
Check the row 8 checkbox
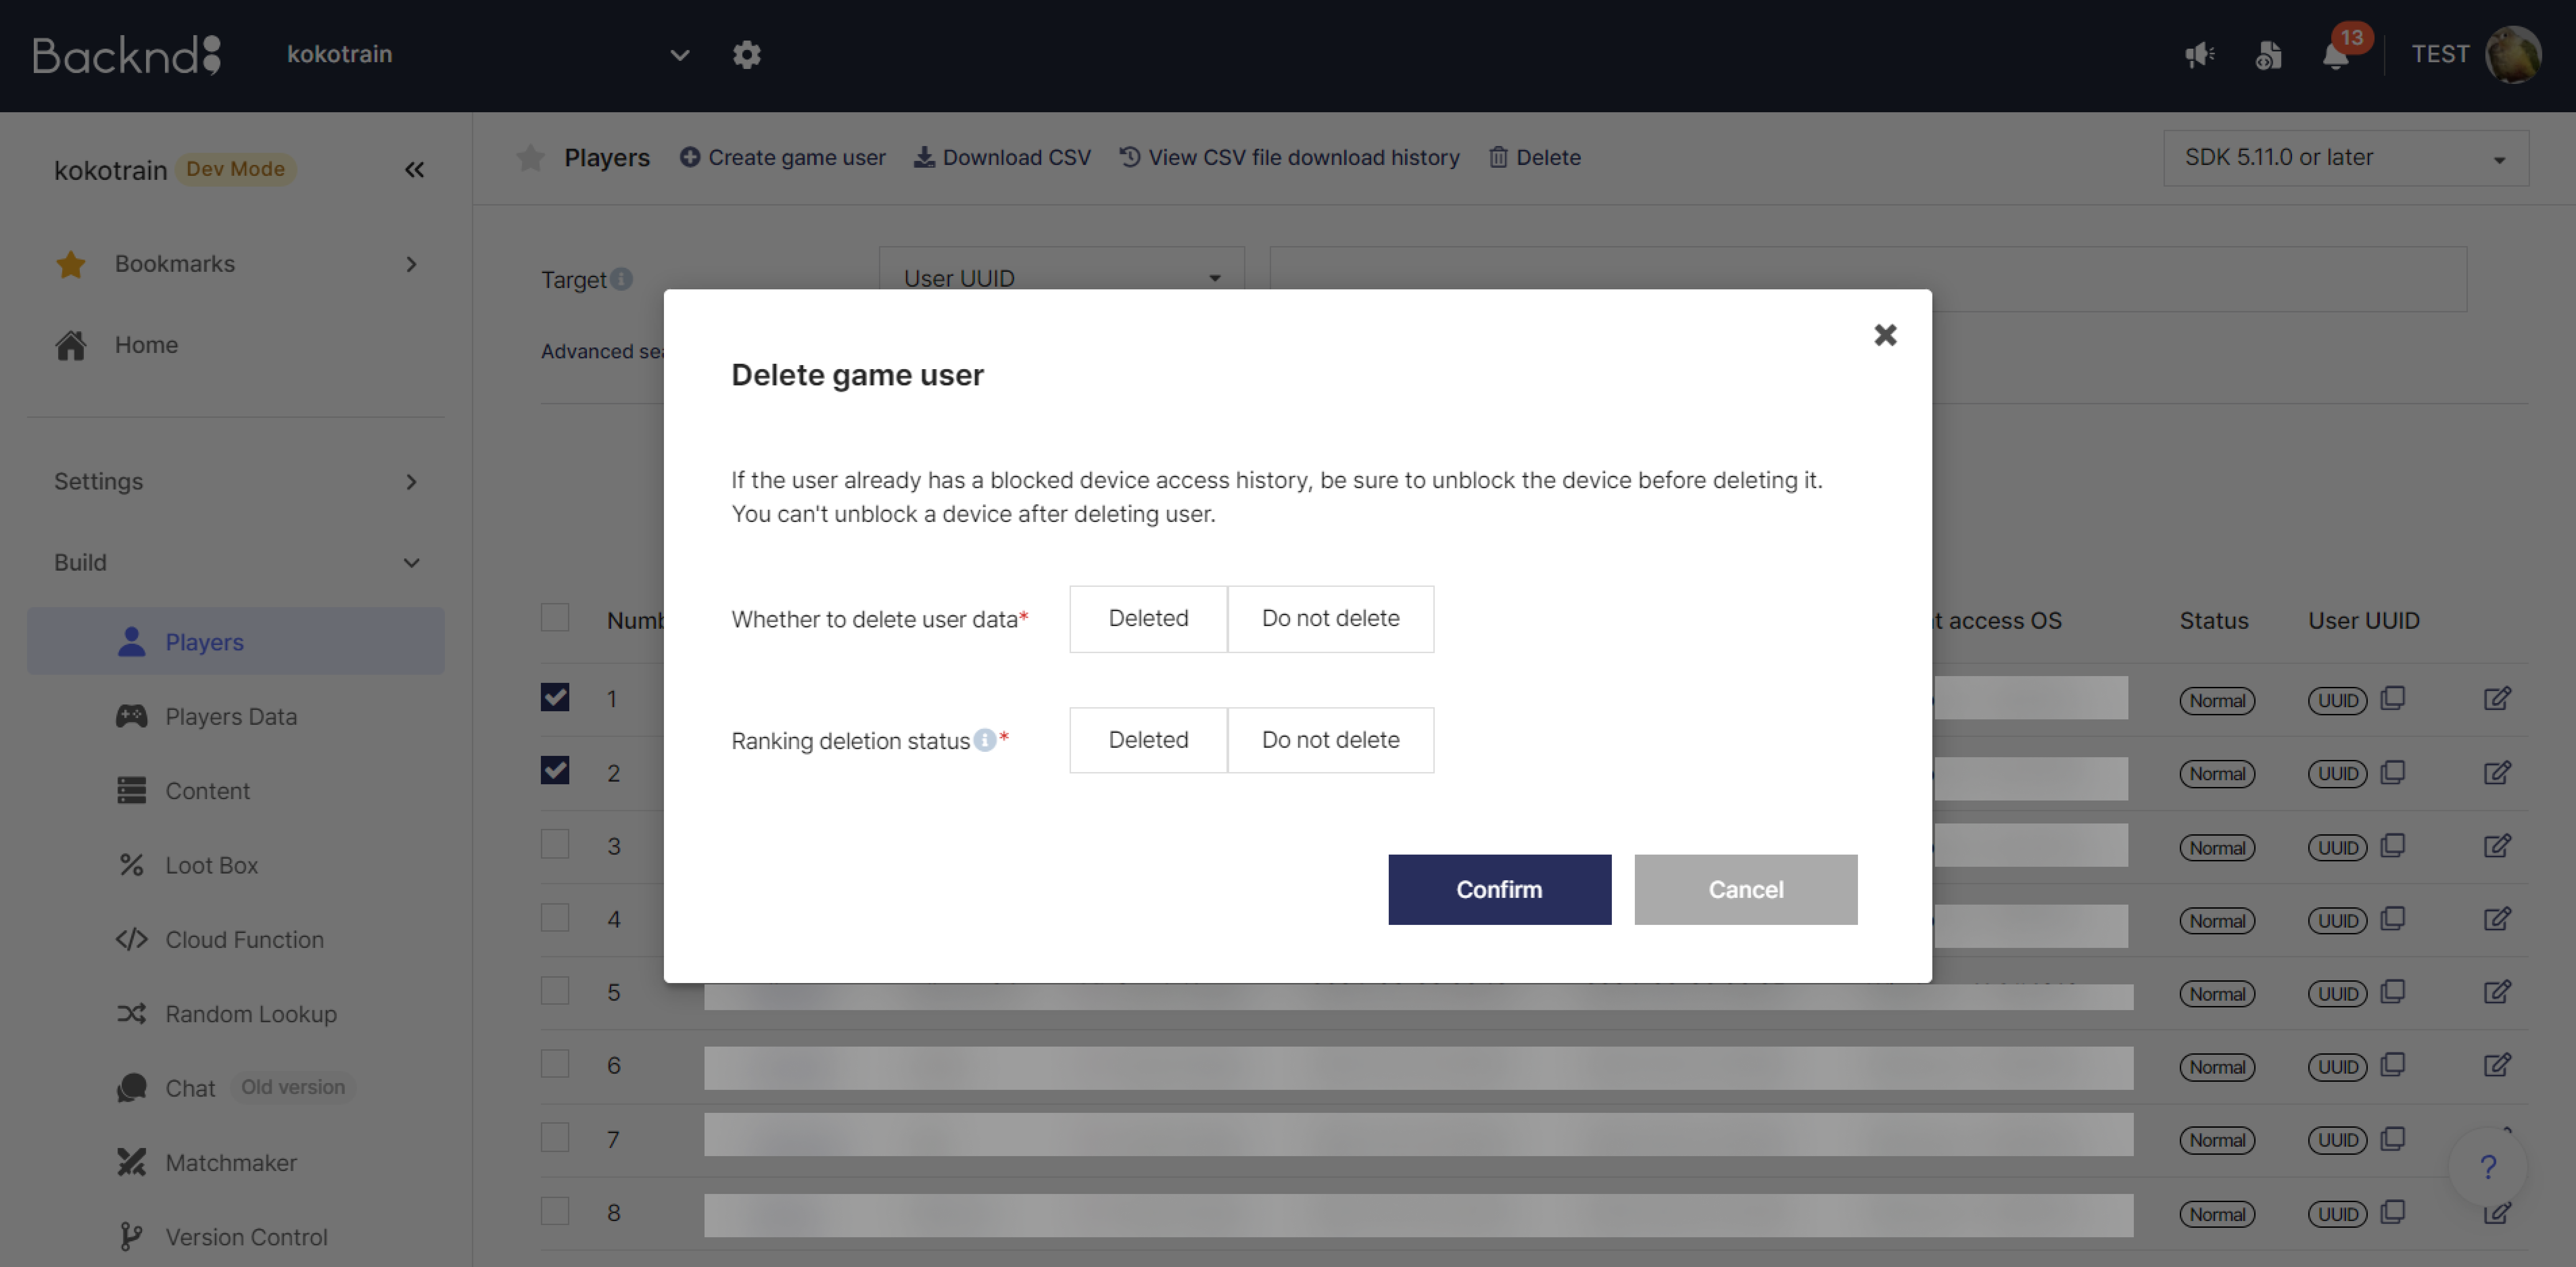click(x=555, y=1211)
